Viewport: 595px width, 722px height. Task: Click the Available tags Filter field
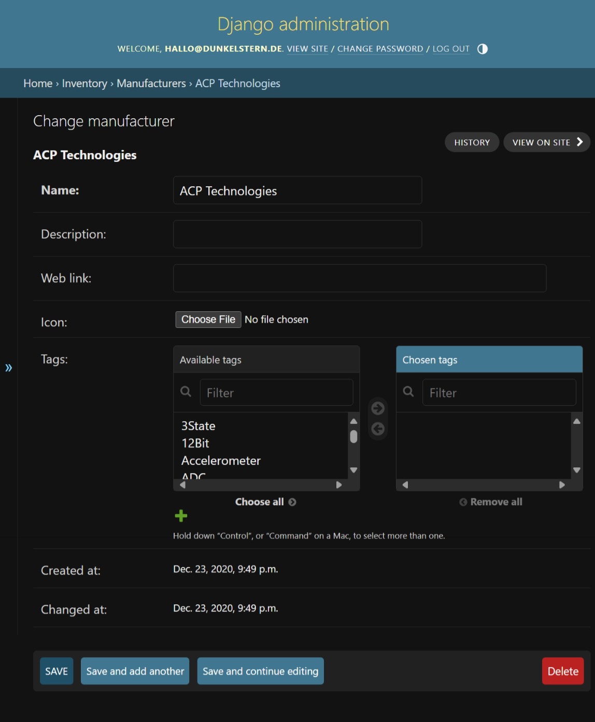(276, 393)
